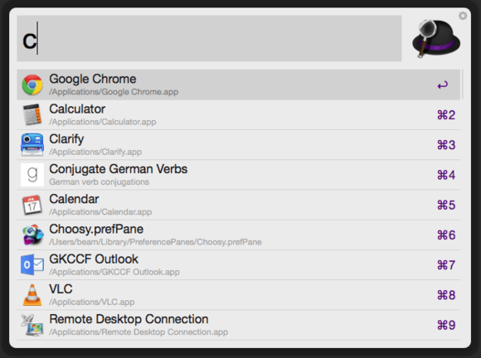Click the GKCCF Outlook icon
Viewport: 481px width, 358px height.
(x=32, y=264)
